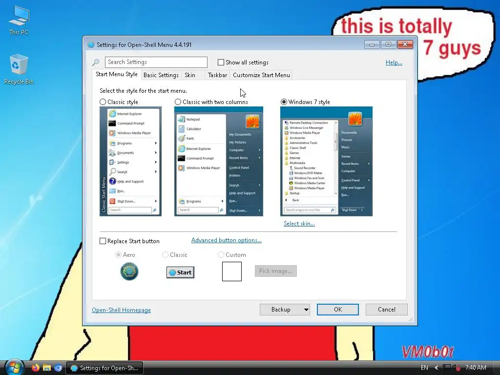Click the empty Custom image preview box

pyautogui.click(x=232, y=271)
